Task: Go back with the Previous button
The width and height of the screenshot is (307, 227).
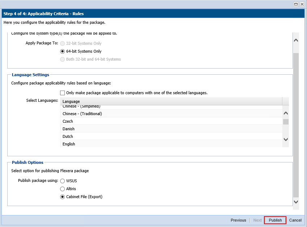Action: 238,220
